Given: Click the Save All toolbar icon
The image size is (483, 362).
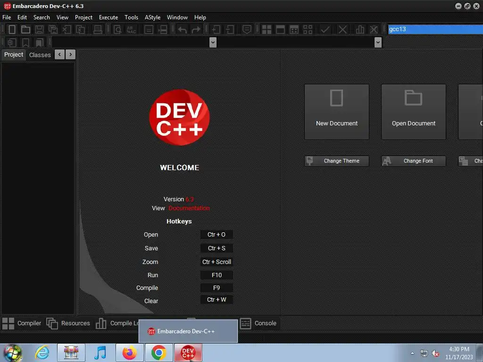Looking at the screenshot, I should [x=53, y=30].
